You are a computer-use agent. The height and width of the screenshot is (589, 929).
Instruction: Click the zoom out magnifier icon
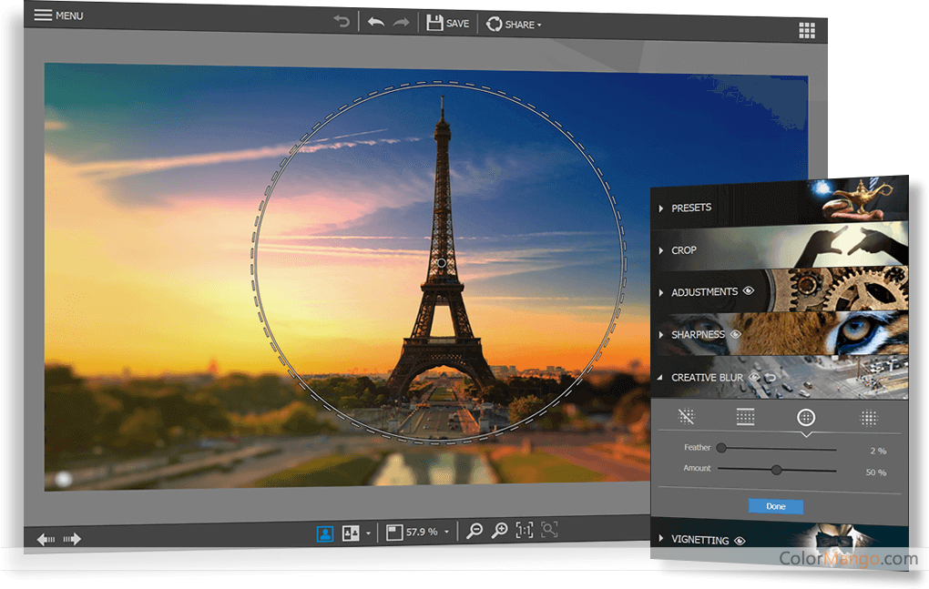474,532
